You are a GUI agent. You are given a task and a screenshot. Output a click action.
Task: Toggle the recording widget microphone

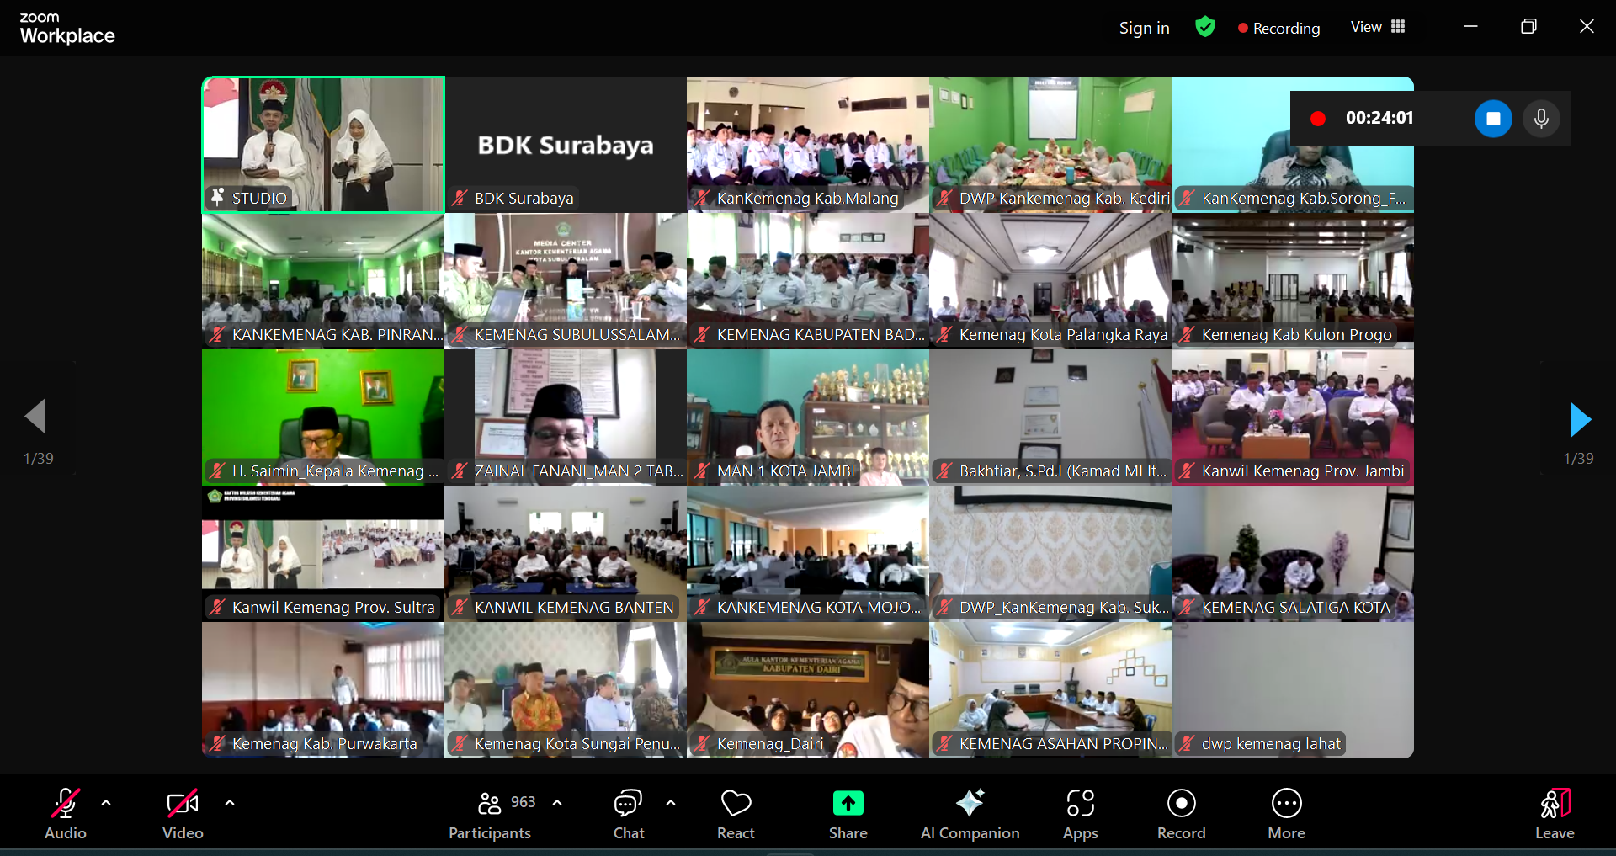tap(1541, 119)
